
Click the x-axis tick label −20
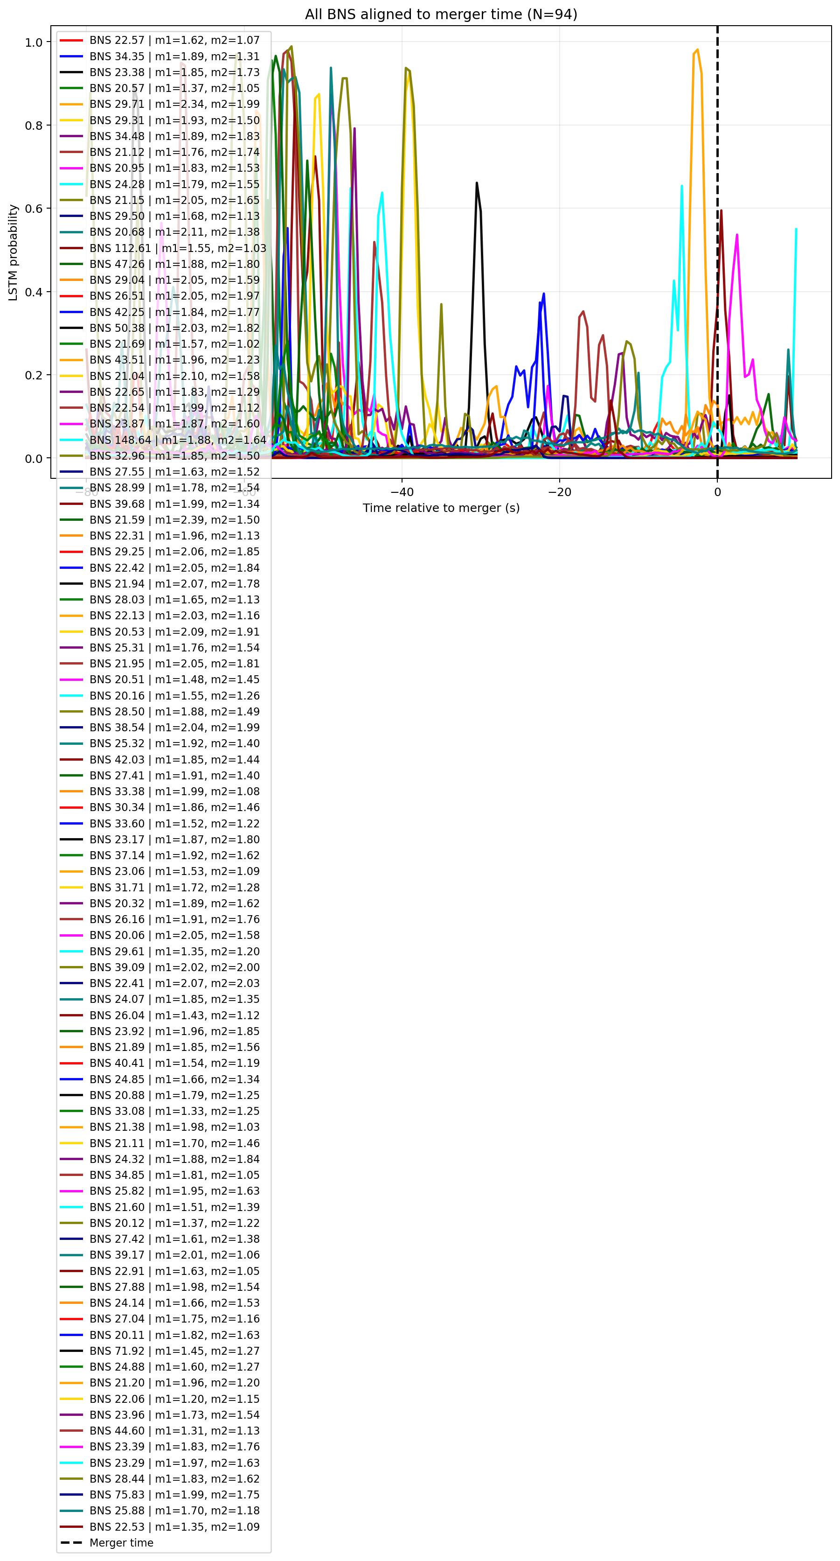click(x=559, y=492)
